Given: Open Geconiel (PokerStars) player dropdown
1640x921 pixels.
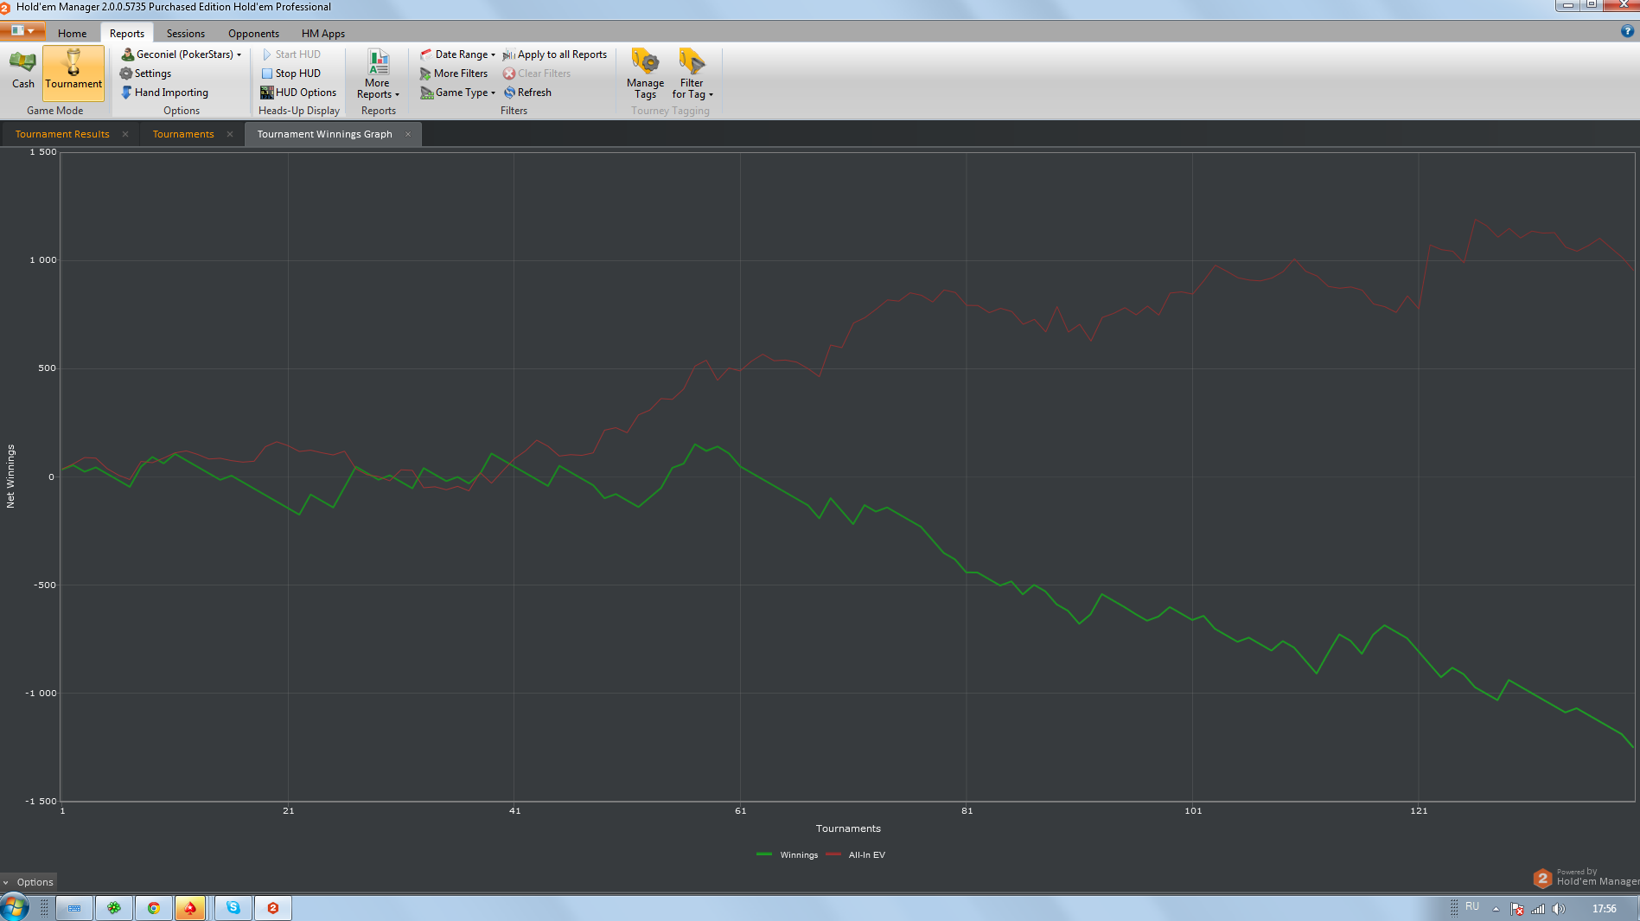Looking at the screenshot, I should pos(182,54).
